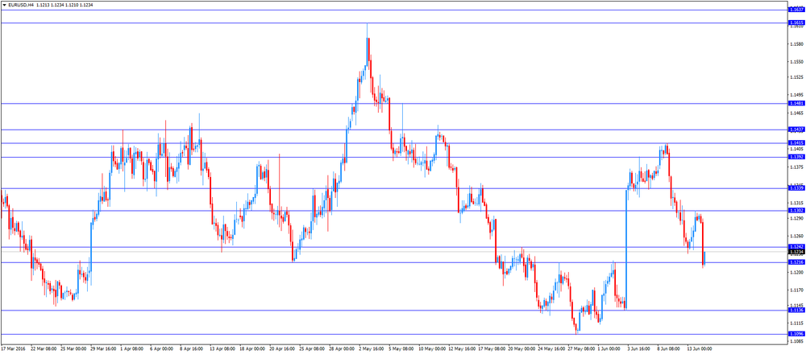Click the small triangle beside EURUSD,H4
Image resolution: width=806 pixels, height=354 pixels.
(4, 4)
